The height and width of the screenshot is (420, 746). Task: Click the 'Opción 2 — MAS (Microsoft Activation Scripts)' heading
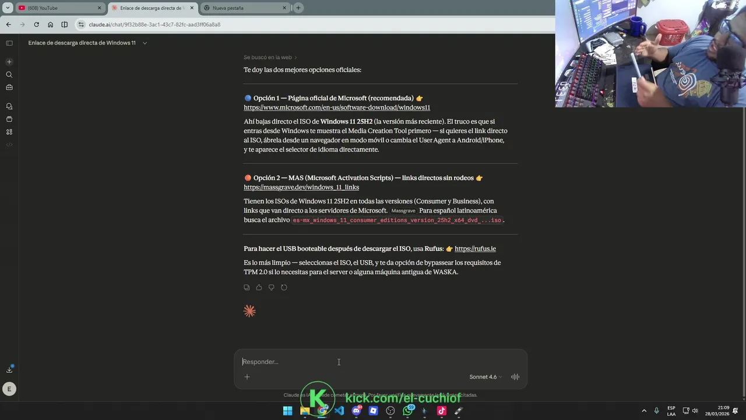point(363,178)
